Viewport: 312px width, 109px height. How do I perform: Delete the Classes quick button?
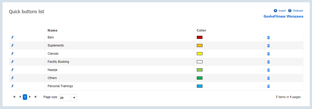(268, 54)
